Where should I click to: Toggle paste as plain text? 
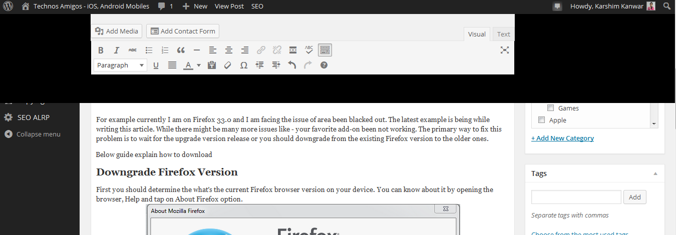click(211, 65)
